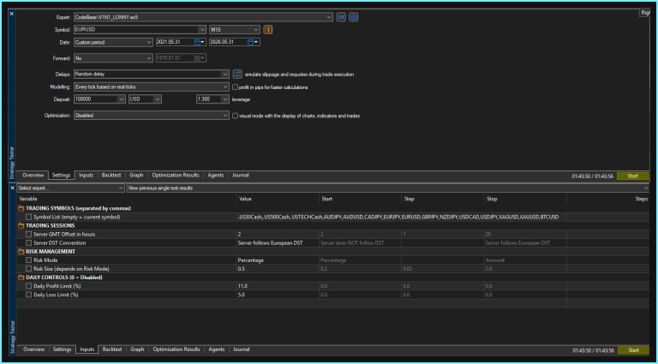Close the upper Strategy Tester panel
Screen dimensions: 658x364
coord(12,14)
